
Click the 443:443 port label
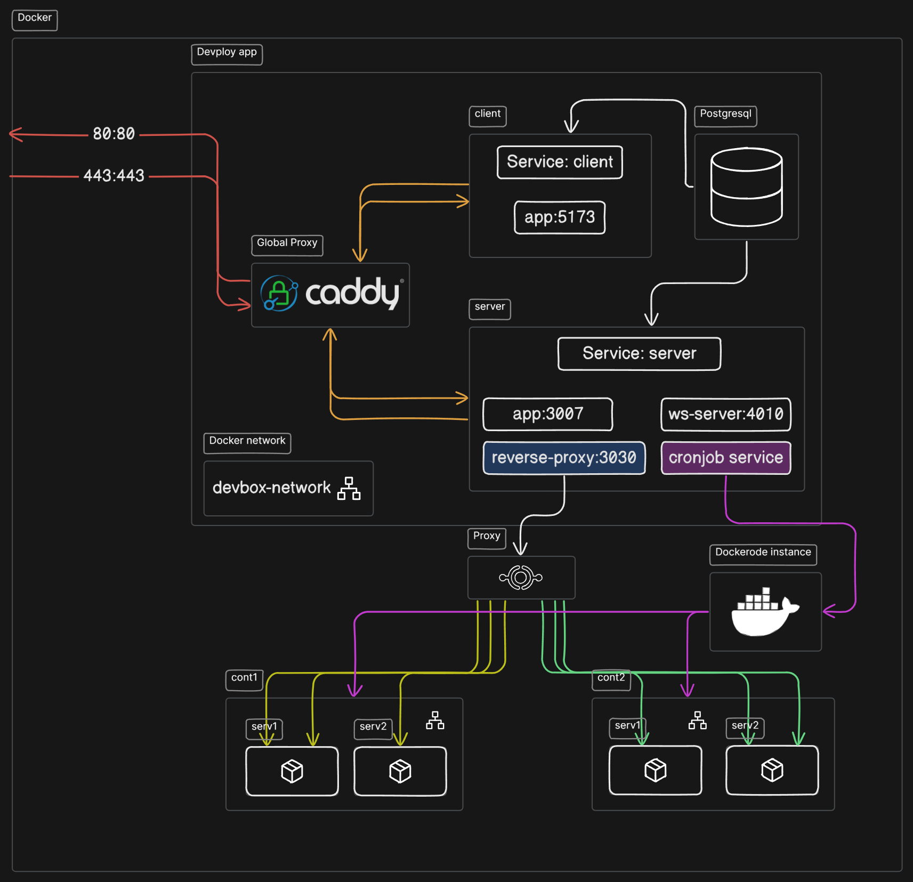pos(114,175)
